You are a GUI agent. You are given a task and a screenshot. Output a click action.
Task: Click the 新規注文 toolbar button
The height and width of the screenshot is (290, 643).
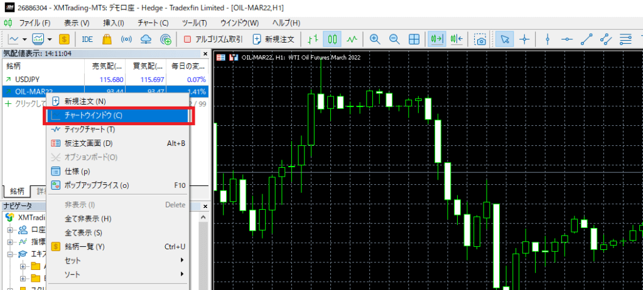pos(274,39)
